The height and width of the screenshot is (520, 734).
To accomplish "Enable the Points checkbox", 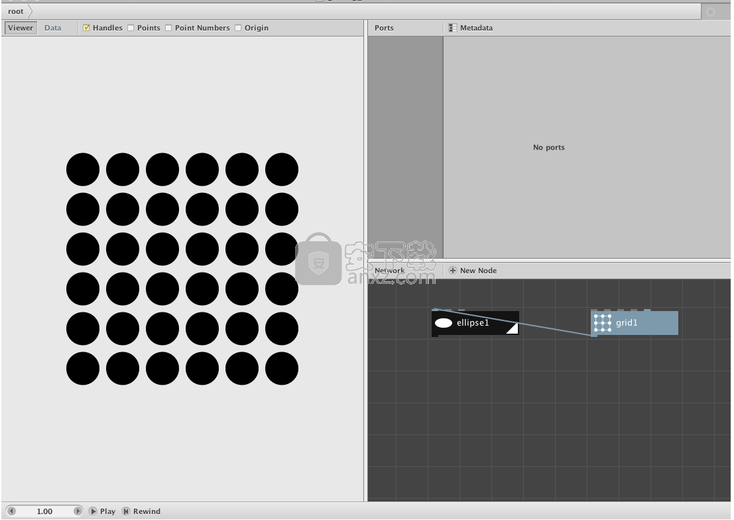I will point(131,28).
